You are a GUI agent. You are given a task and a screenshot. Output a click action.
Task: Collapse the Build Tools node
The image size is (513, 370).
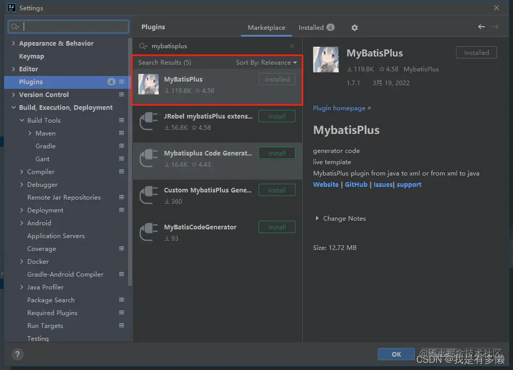pos(22,120)
